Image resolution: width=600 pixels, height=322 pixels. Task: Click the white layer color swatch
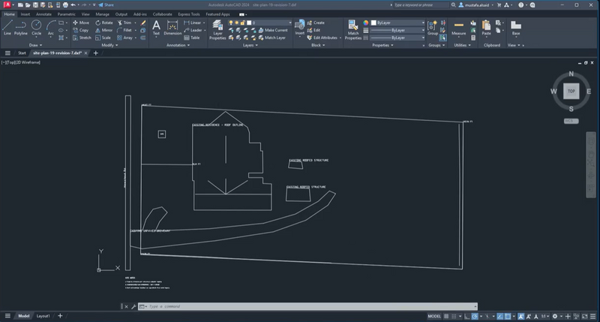pyautogui.click(x=249, y=23)
